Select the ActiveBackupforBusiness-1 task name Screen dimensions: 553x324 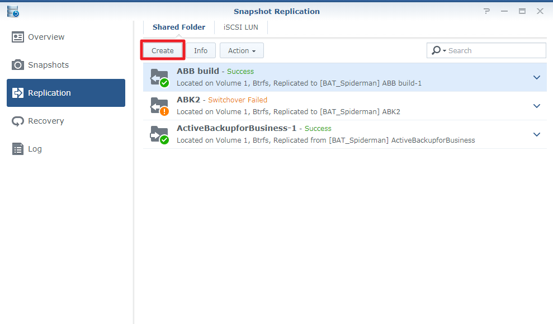(237, 128)
